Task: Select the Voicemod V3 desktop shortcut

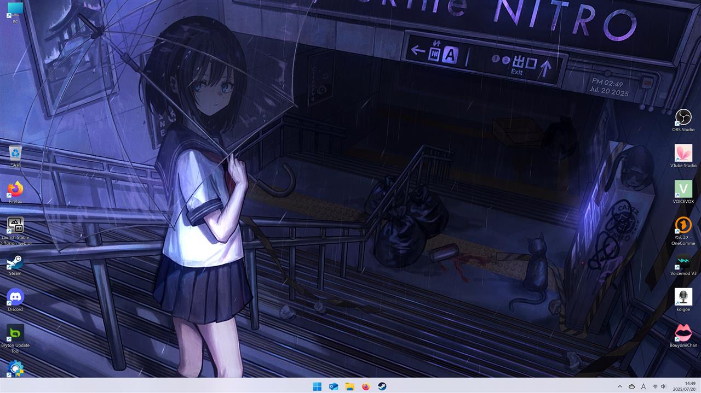Action: coord(683,265)
